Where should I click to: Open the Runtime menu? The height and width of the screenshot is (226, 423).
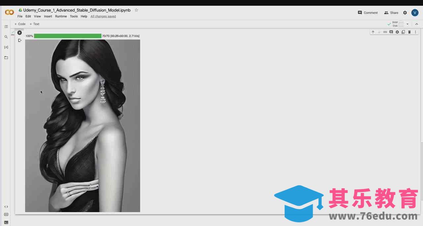(x=61, y=16)
